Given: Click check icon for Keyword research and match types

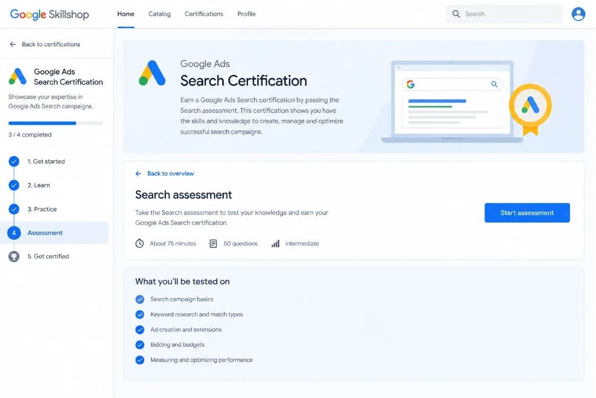Looking at the screenshot, I should (x=140, y=314).
